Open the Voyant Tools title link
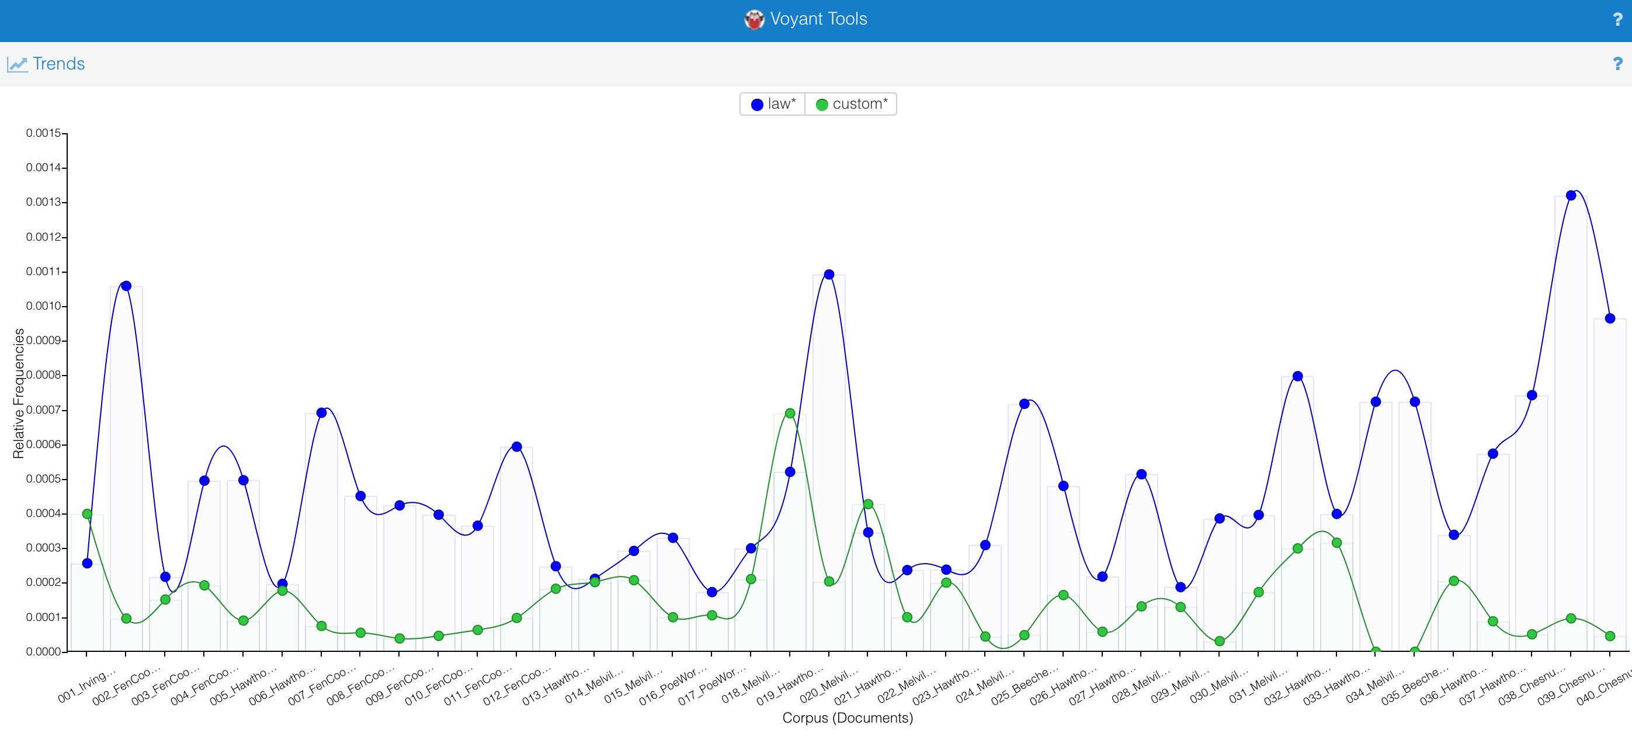Screen dimensions: 1632x736 (818, 19)
